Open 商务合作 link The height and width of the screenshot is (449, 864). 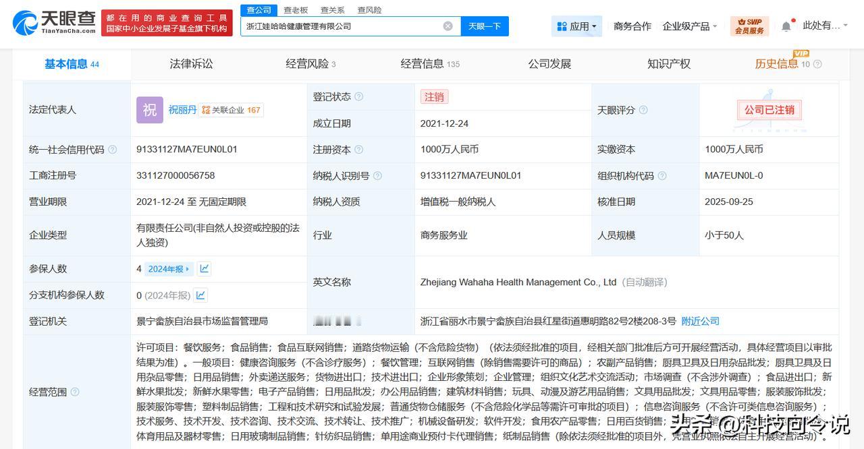pos(632,26)
